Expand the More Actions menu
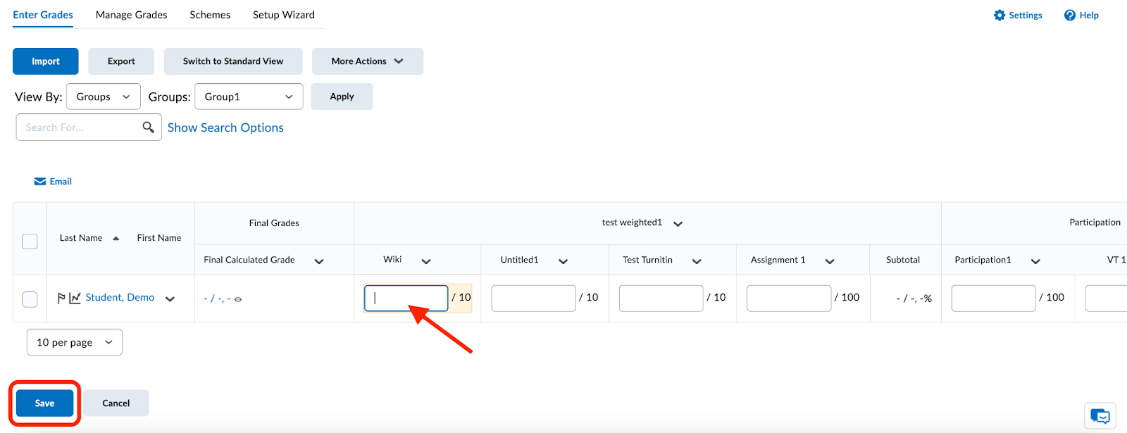The height and width of the screenshot is (433, 1127). pyautogui.click(x=368, y=61)
